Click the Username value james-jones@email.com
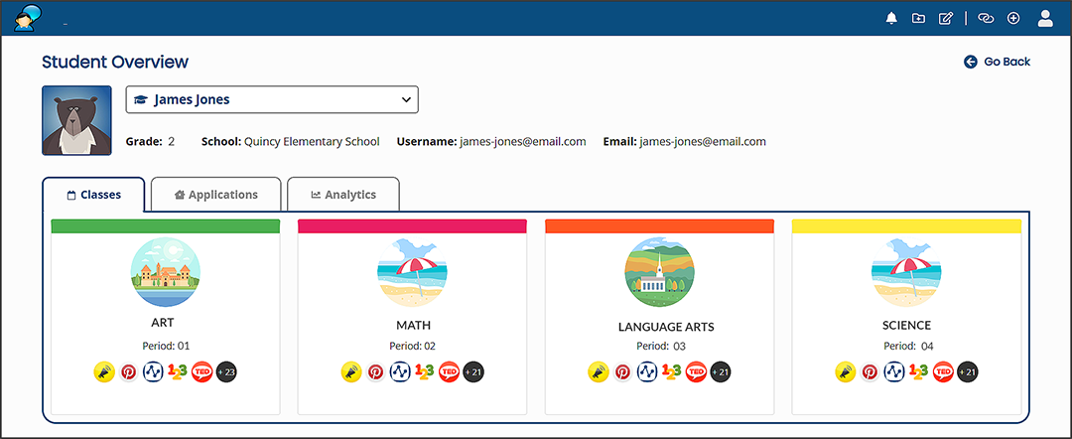 [523, 142]
